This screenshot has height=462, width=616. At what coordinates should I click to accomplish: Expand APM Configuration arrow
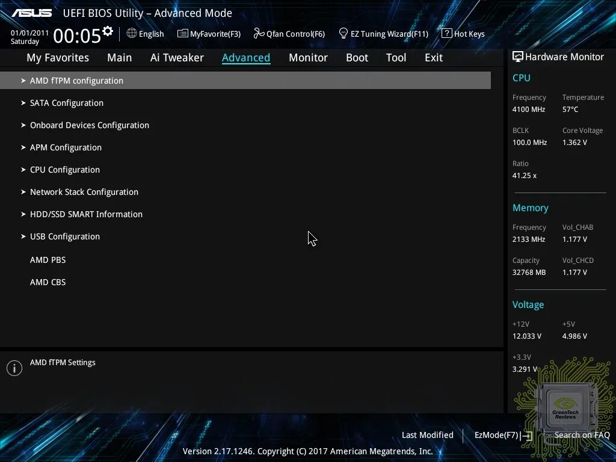23,147
